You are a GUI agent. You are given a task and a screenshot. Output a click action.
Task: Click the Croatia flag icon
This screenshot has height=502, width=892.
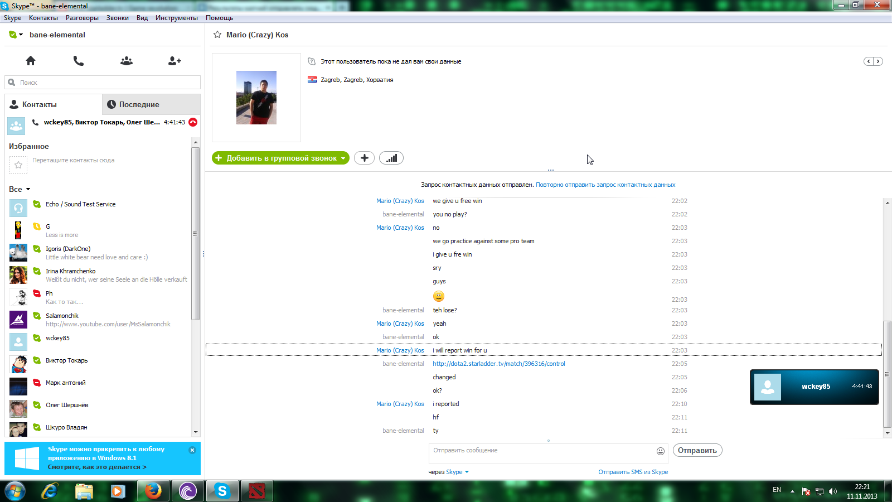tap(312, 80)
